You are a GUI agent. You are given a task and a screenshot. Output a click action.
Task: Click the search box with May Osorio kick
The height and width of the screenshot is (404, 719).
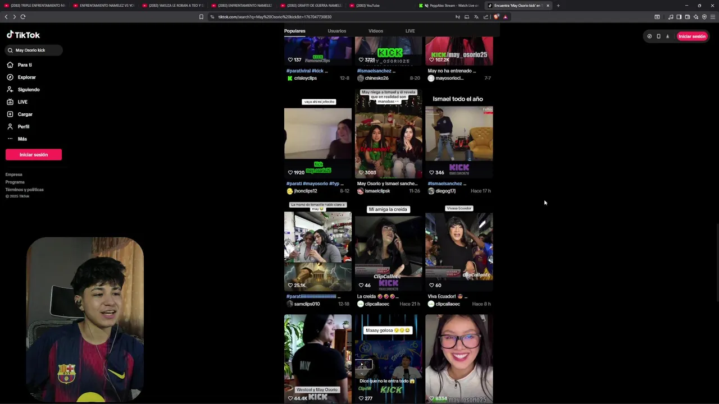point(34,50)
